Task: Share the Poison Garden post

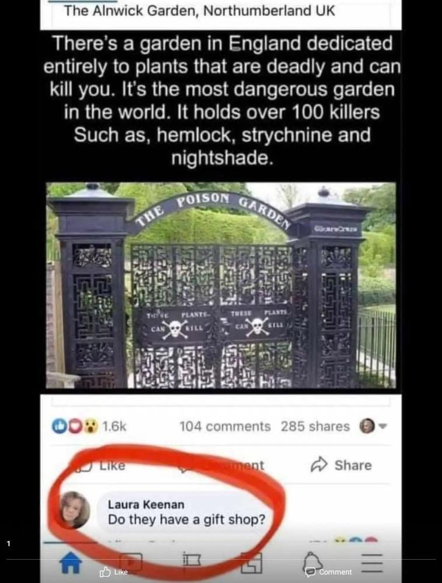Action: click(x=341, y=465)
